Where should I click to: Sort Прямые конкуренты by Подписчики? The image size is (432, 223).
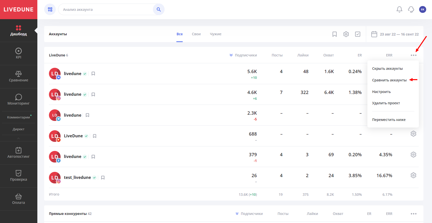(249, 214)
